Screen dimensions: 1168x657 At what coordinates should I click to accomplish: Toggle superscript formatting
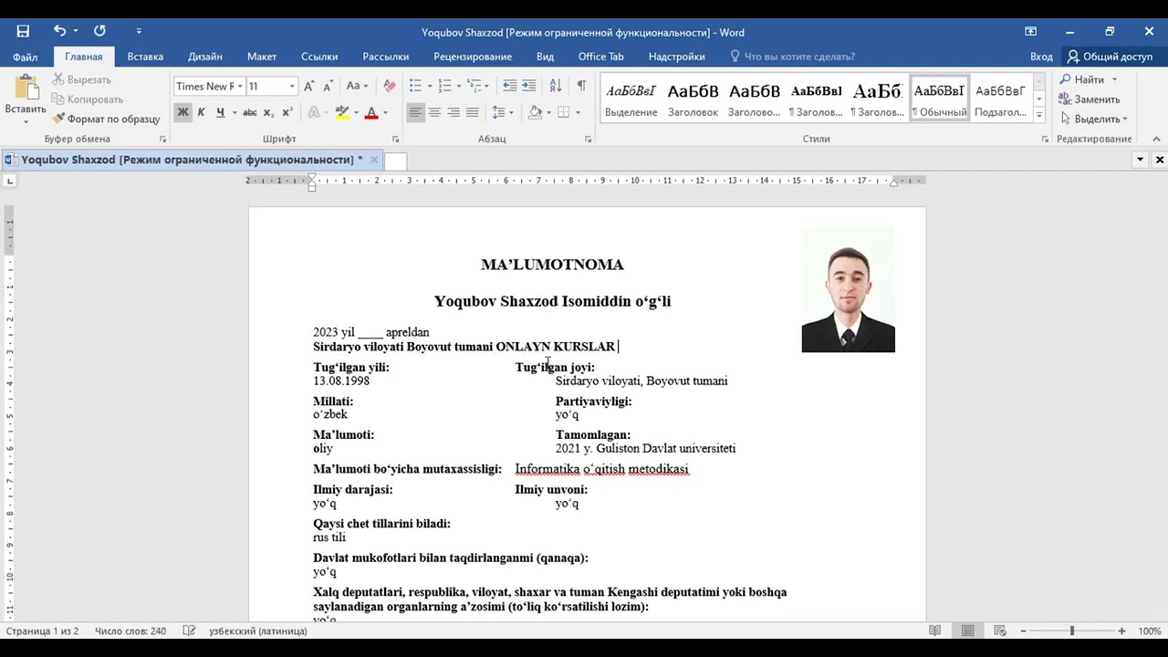(287, 112)
